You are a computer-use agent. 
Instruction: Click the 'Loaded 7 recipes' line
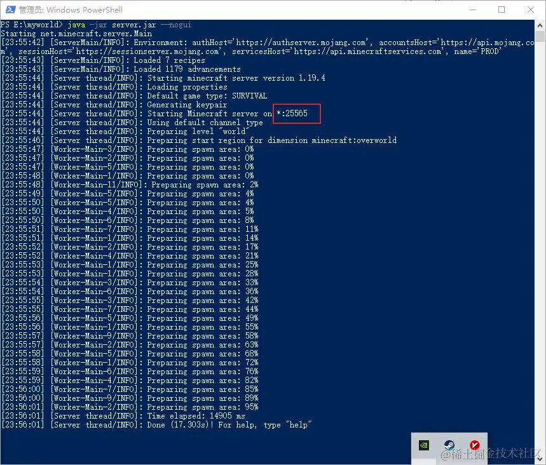pos(104,60)
